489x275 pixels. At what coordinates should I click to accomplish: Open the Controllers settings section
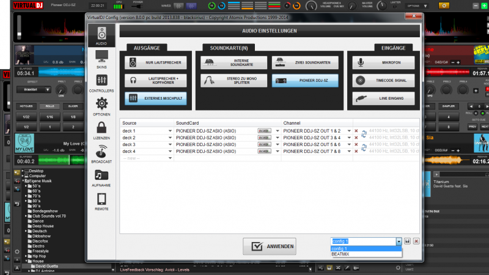(101, 83)
